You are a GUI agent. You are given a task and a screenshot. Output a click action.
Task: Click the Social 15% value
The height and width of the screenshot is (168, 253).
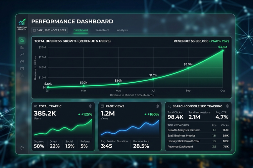click(x=70, y=146)
